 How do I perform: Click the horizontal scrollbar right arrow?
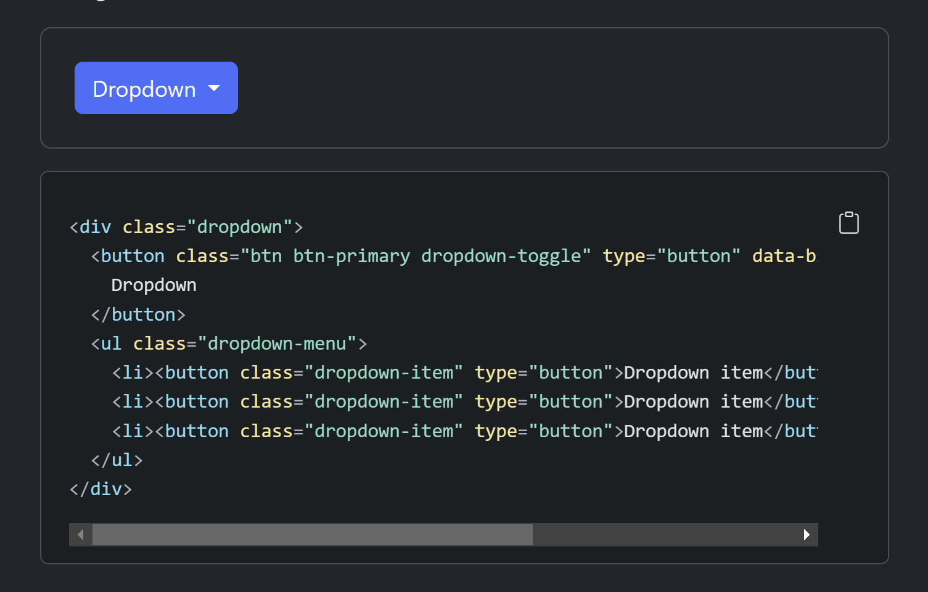(x=807, y=535)
